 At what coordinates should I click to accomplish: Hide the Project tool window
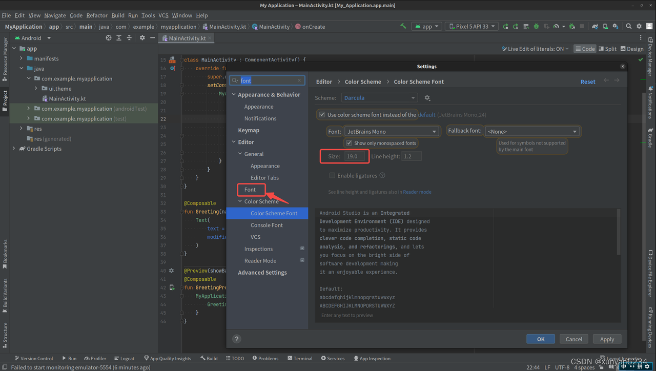tap(153, 38)
